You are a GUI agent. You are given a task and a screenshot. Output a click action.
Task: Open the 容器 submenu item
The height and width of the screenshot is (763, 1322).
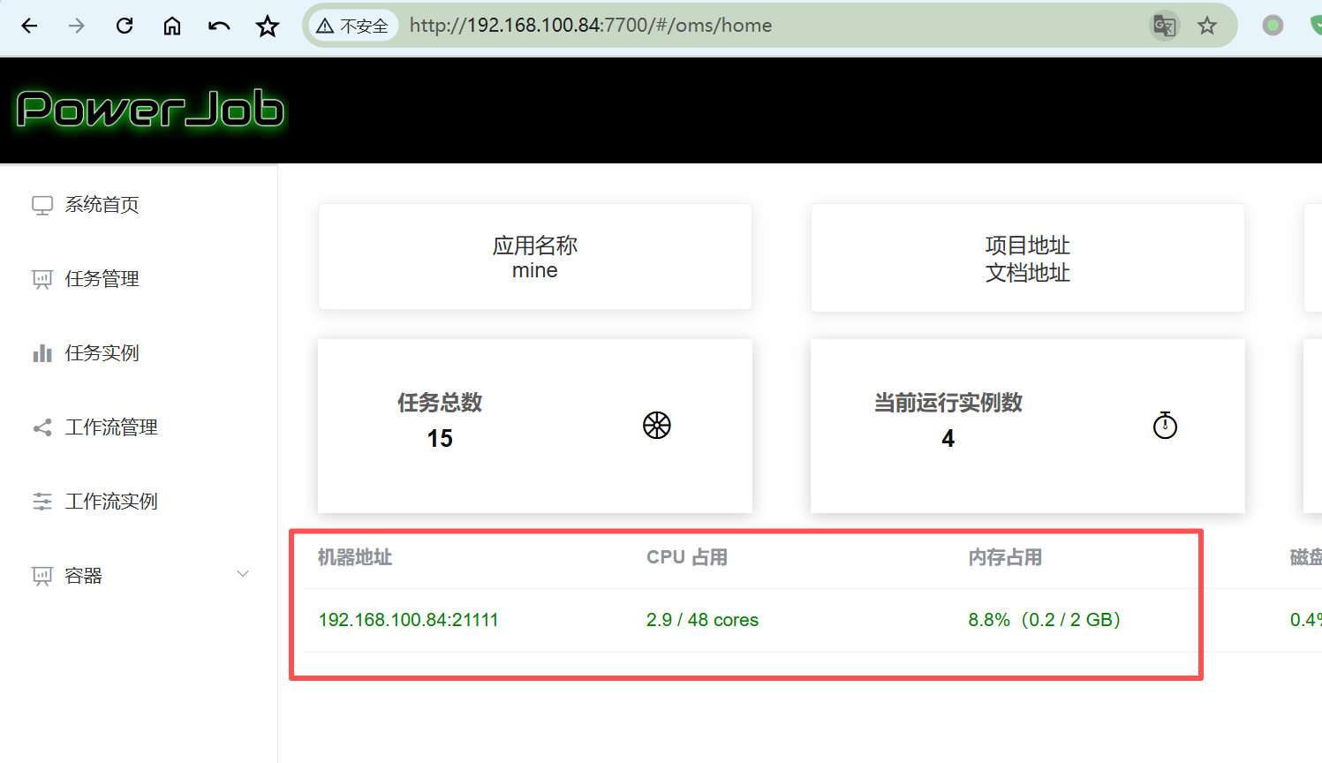coord(84,576)
